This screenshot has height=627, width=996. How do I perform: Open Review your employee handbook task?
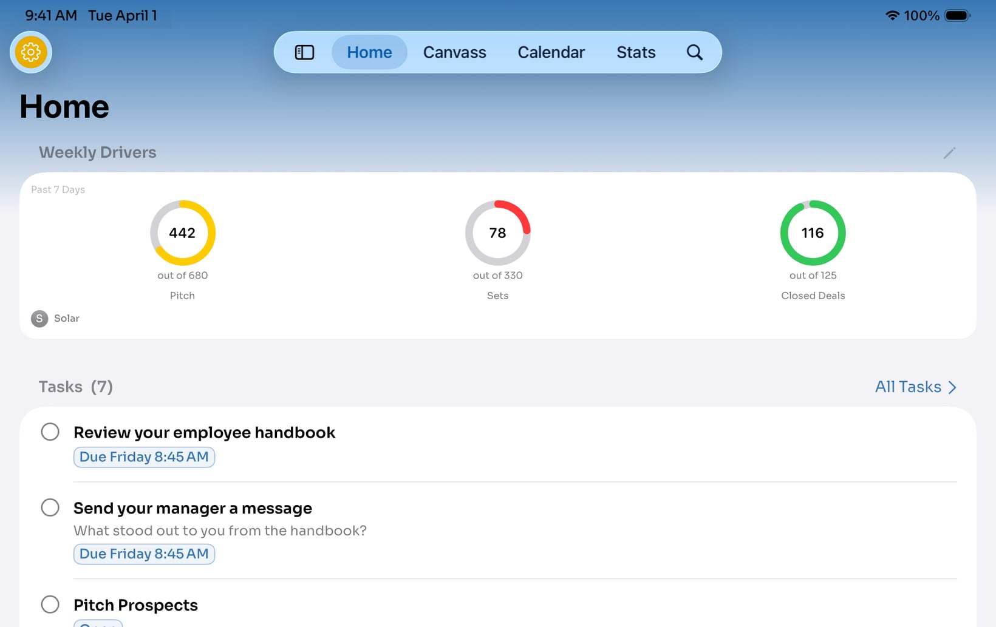(204, 432)
